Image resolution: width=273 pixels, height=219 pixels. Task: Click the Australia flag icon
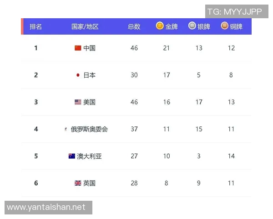(72, 156)
